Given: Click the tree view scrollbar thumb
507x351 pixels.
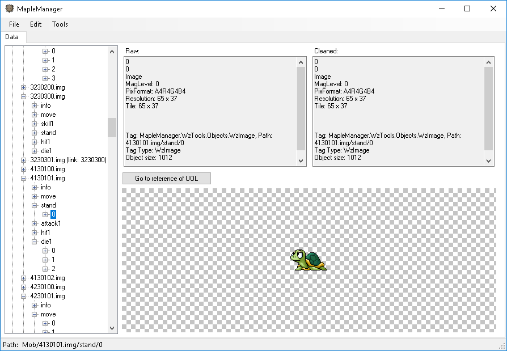Looking at the screenshot, I should click(x=112, y=128).
